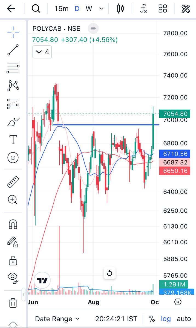
Task: Toggle auto scale mode
Action: (x=184, y=319)
